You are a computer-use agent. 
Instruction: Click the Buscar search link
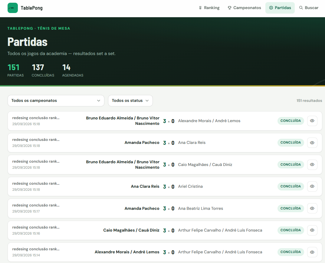pos(309,8)
